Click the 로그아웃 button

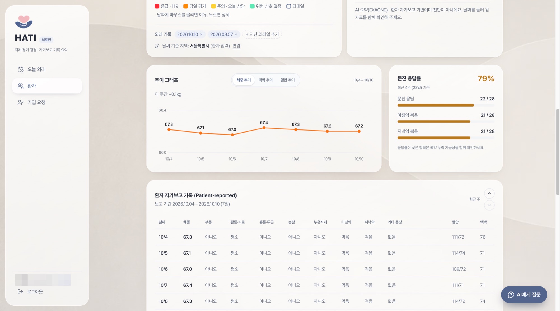coord(30,292)
